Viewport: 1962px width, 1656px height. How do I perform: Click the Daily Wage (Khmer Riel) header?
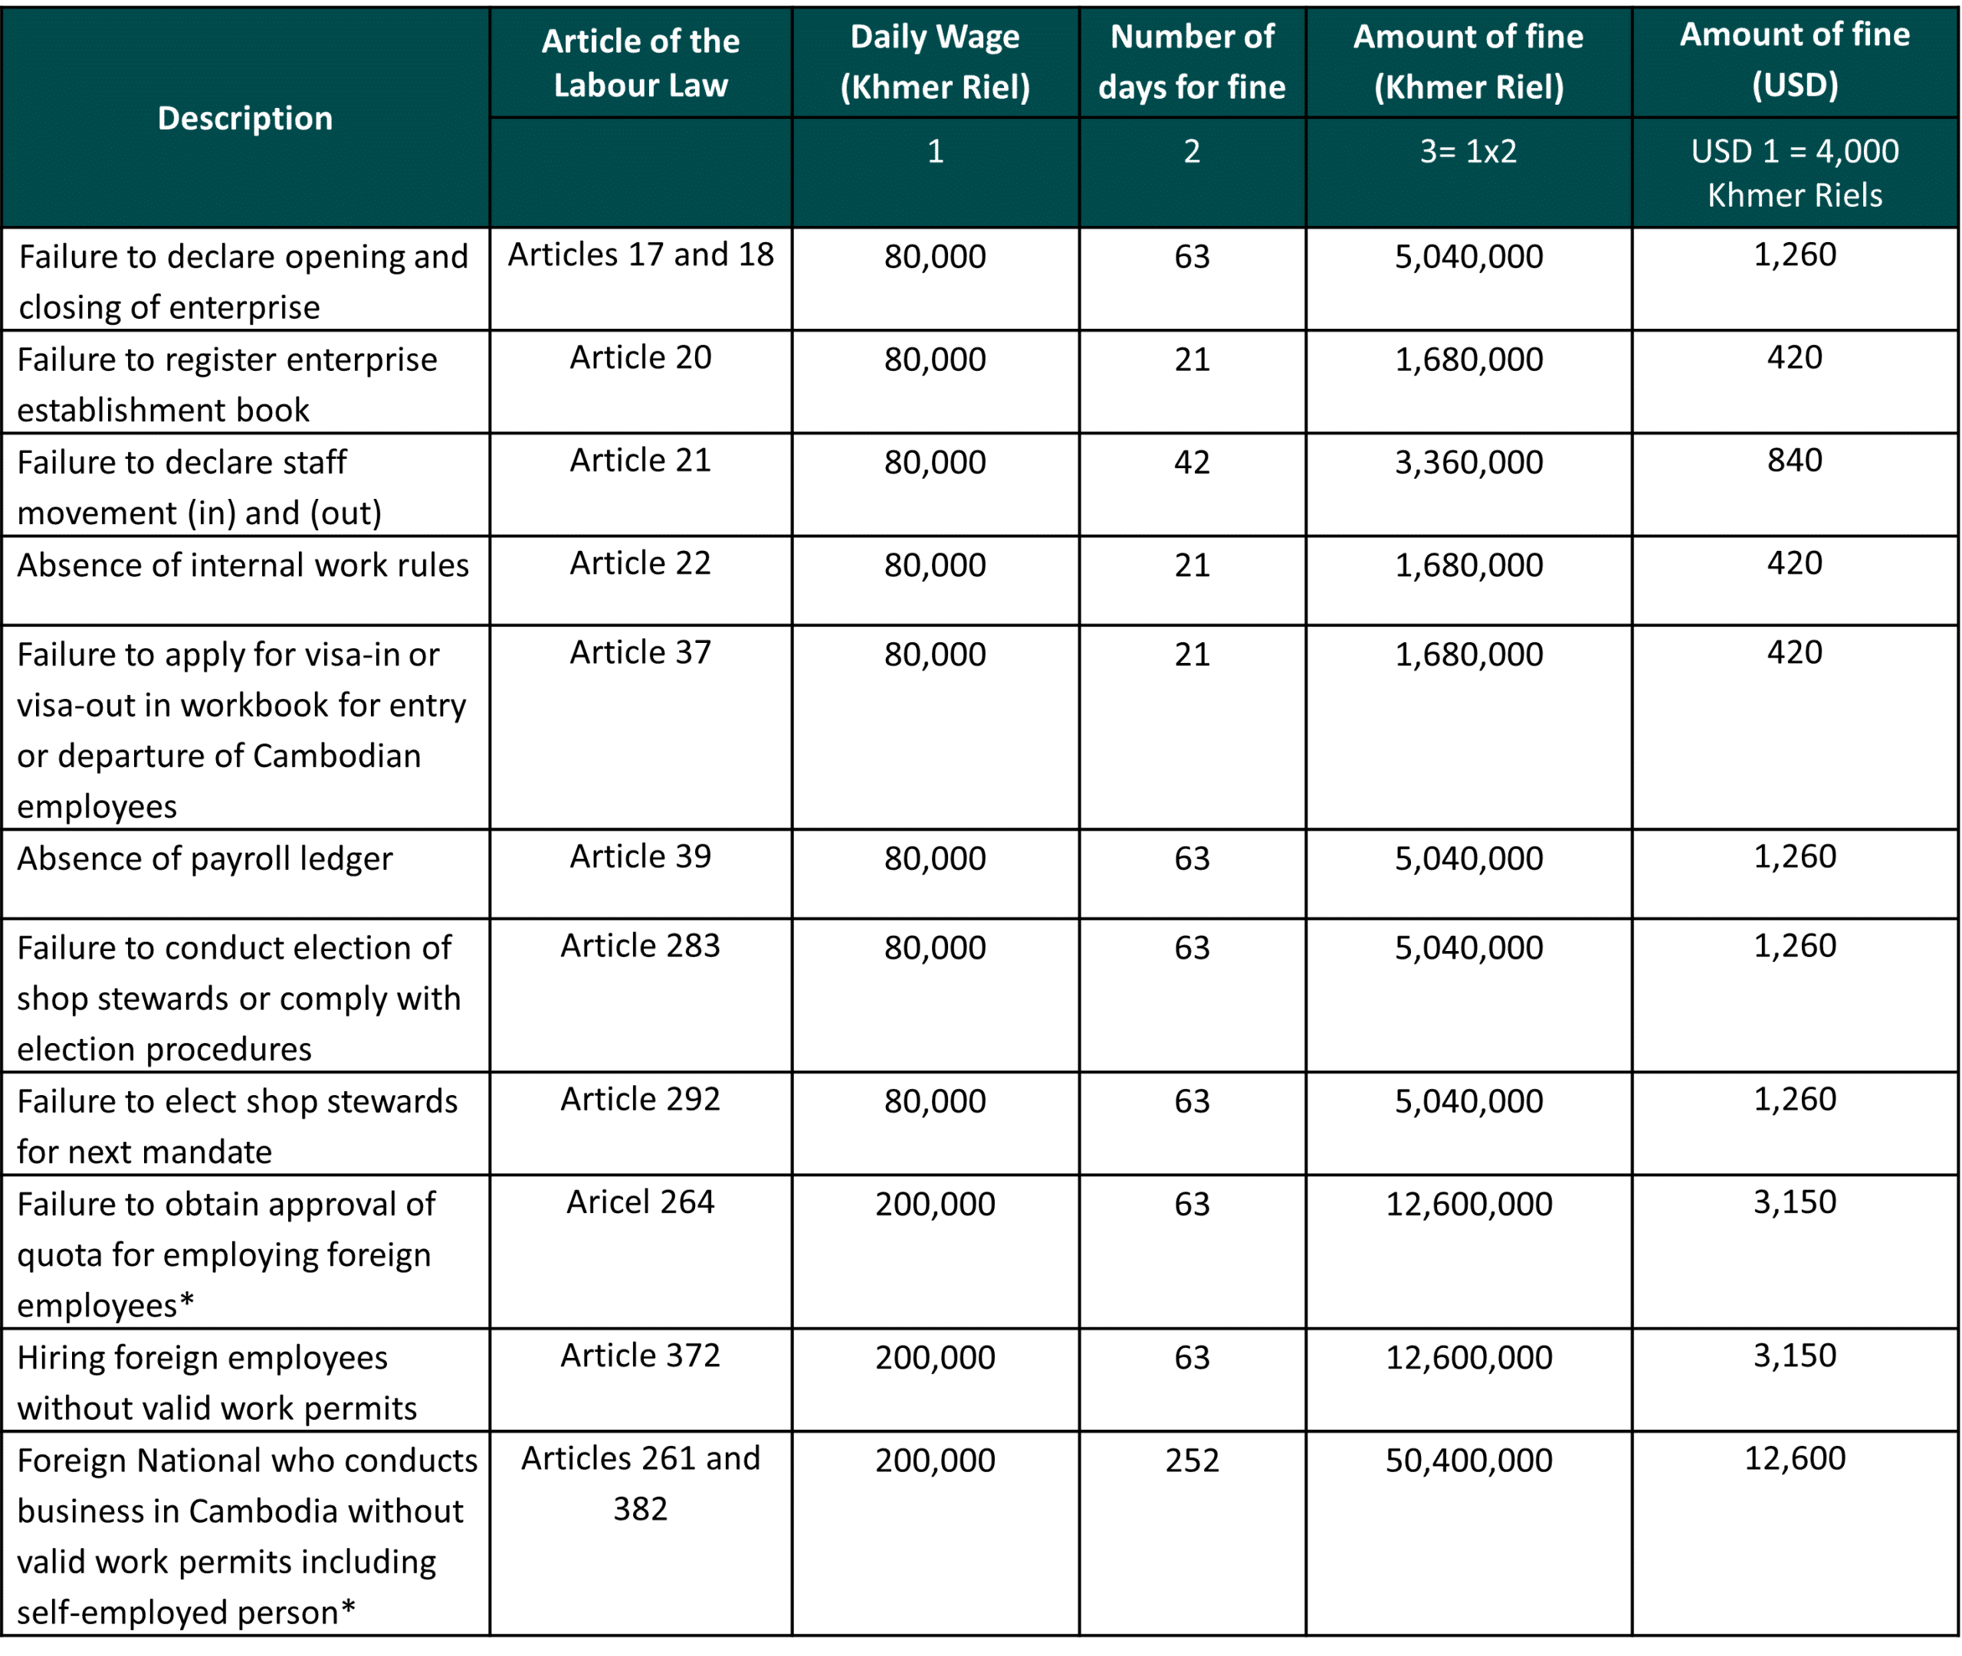pyautogui.click(x=935, y=62)
